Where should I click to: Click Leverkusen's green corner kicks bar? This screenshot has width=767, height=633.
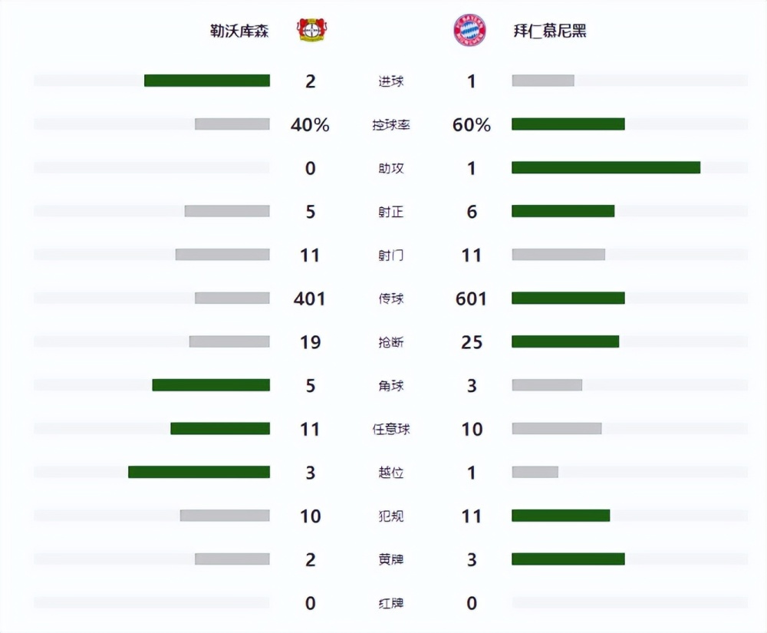coord(211,385)
